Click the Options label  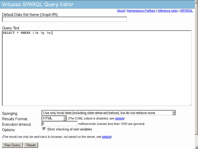tap(8, 130)
